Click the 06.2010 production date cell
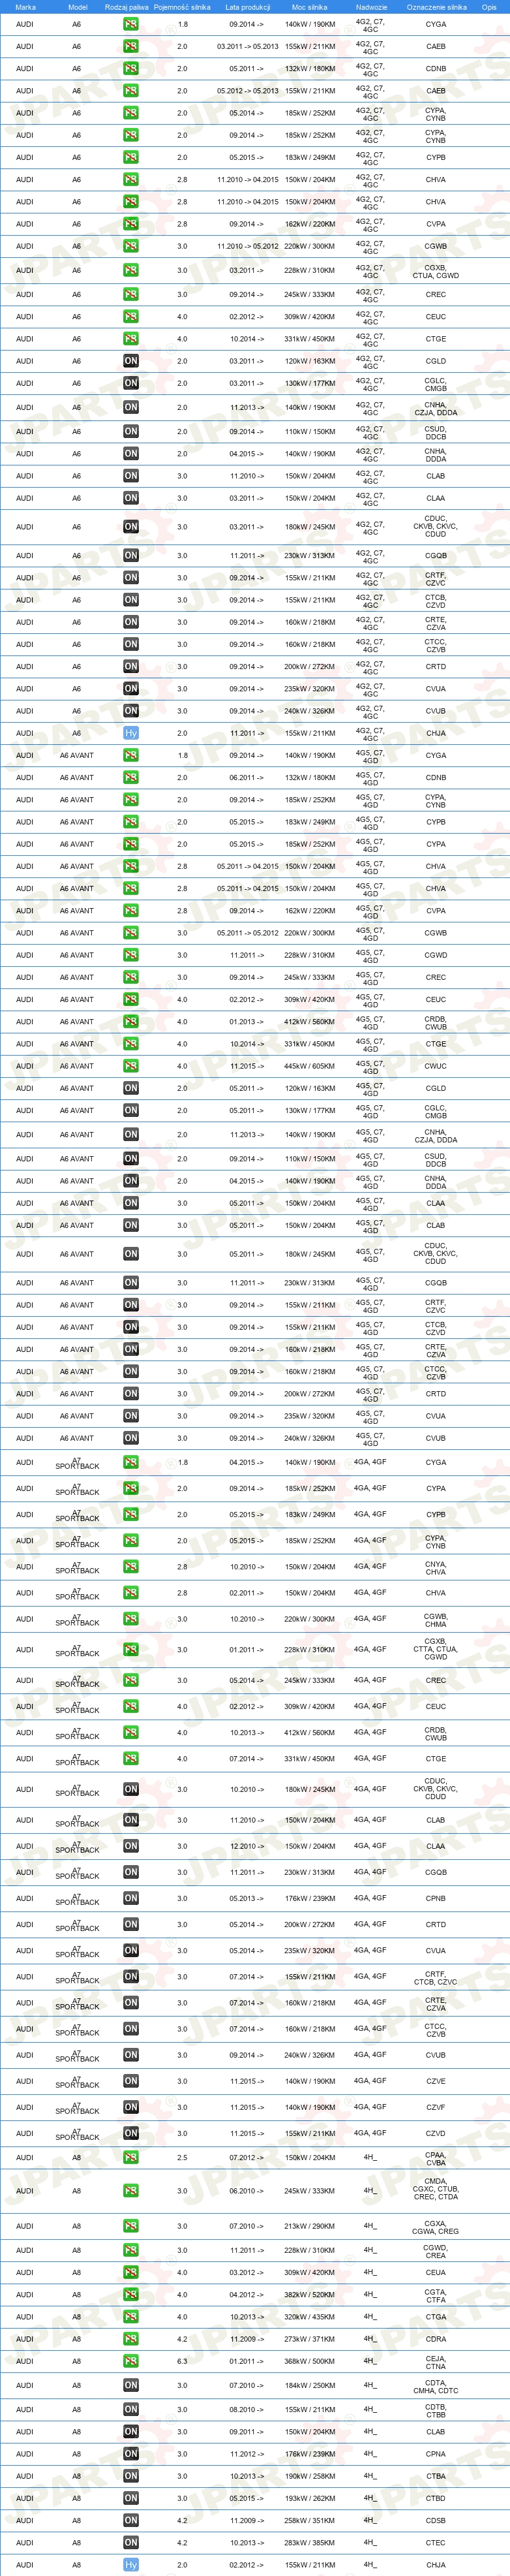510x2576 pixels. pyautogui.click(x=247, y=2191)
